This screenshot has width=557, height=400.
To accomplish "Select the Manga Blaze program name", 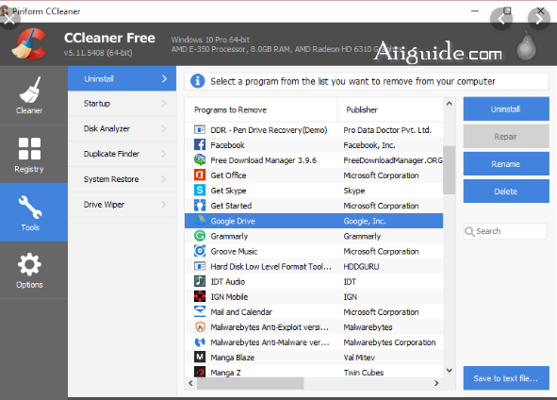I will pyautogui.click(x=233, y=358).
